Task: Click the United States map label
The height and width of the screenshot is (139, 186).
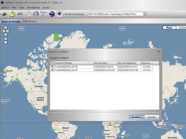Action: point(40,99)
